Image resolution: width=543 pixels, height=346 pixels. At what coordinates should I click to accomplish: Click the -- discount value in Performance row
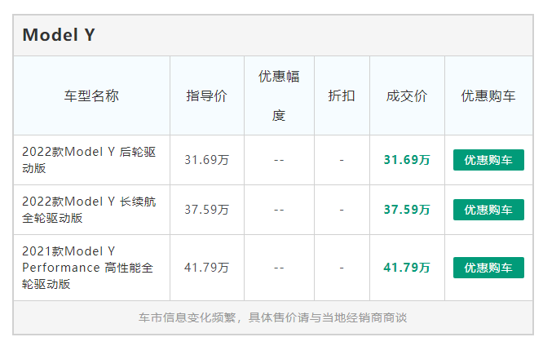(279, 268)
